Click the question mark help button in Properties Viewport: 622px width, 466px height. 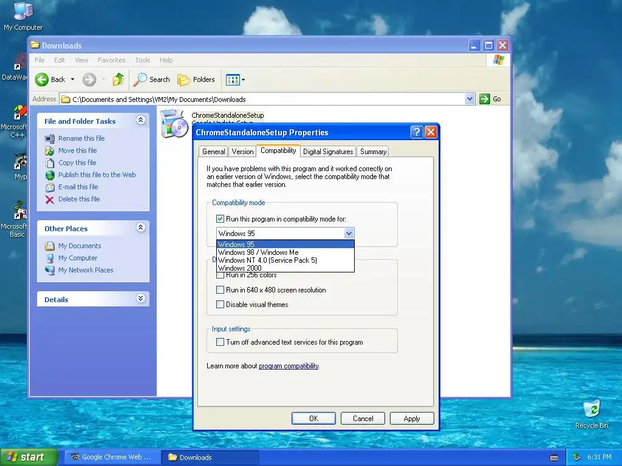point(417,132)
